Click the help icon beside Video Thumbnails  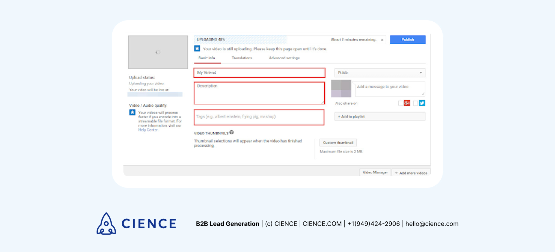pyautogui.click(x=232, y=133)
